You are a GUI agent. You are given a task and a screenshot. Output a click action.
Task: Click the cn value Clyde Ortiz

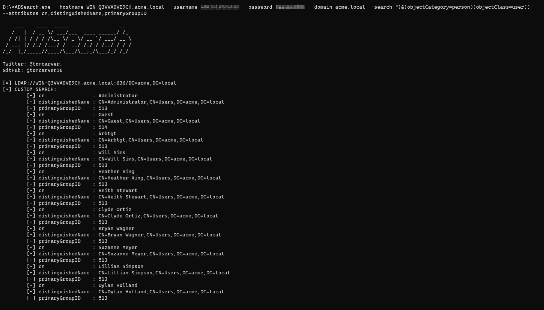coord(115,209)
